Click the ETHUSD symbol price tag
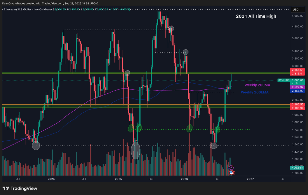 tap(283, 80)
